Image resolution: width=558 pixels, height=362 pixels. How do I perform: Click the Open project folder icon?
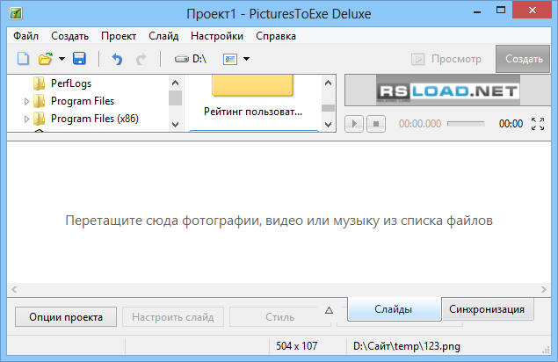tap(46, 59)
